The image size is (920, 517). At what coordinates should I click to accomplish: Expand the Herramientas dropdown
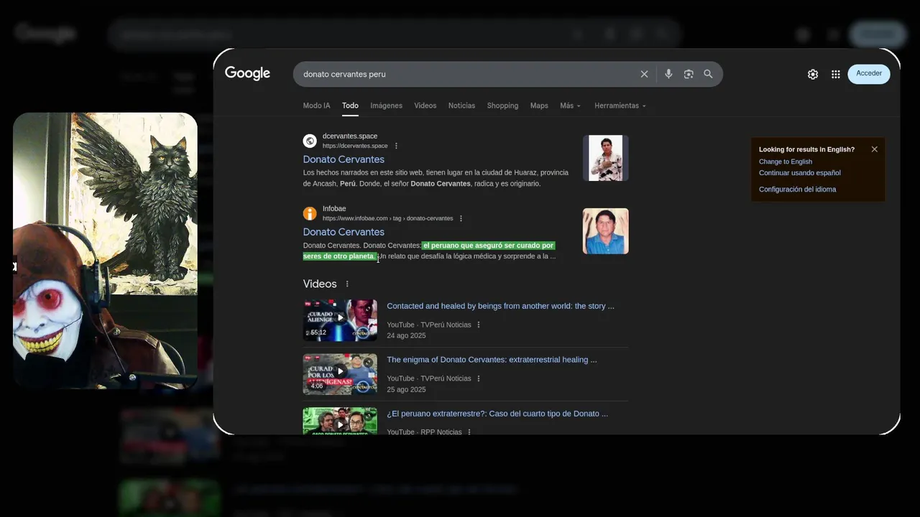coord(620,106)
